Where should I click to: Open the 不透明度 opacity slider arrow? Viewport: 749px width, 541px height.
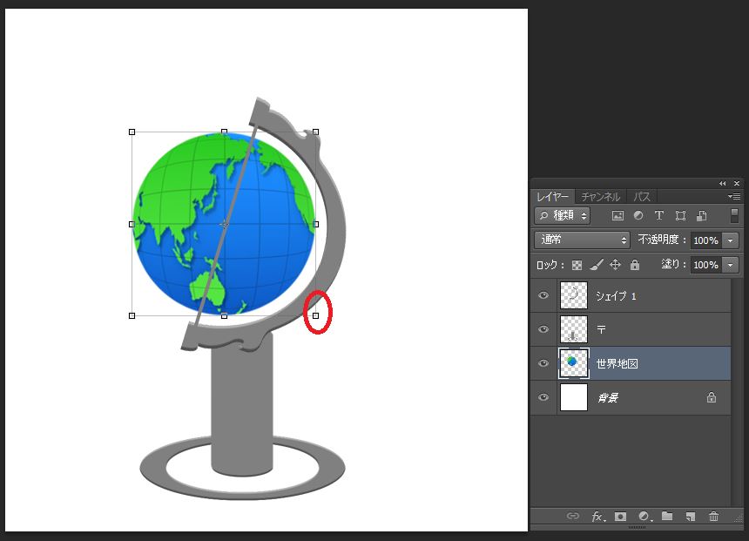pyautogui.click(x=731, y=240)
